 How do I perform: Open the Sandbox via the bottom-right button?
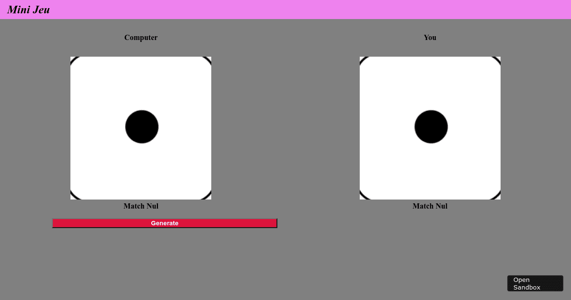(535, 283)
